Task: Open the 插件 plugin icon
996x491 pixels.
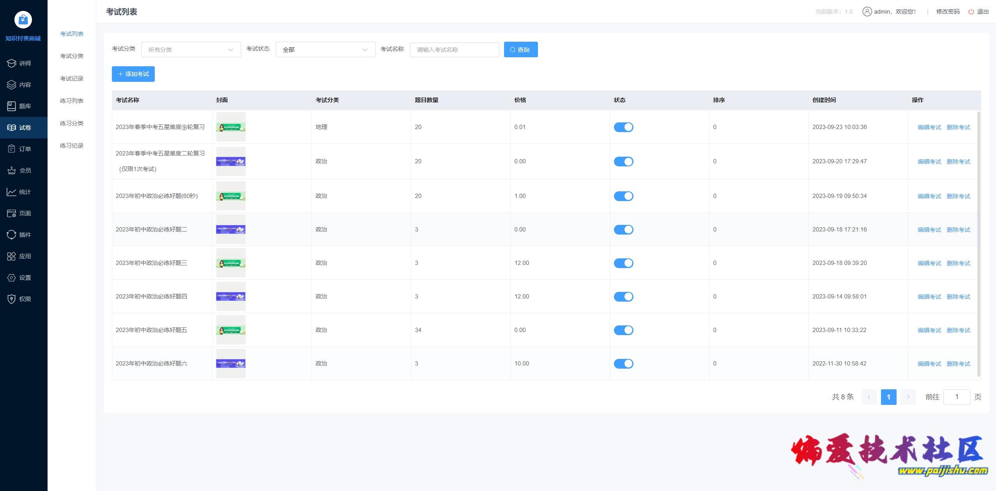Action: click(x=12, y=235)
